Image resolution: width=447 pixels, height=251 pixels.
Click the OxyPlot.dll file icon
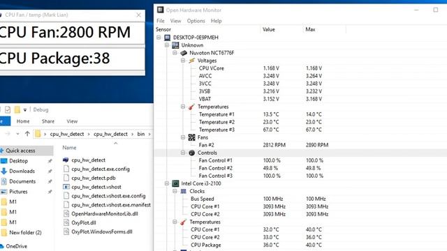66,222
